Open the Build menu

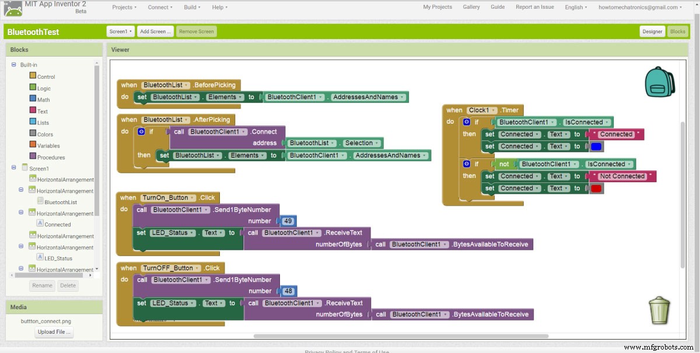coord(191,7)
